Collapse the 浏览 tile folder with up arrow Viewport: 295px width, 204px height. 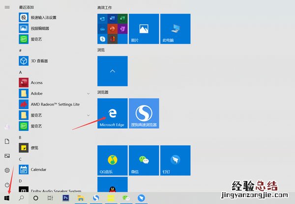(x=113, y=71)
